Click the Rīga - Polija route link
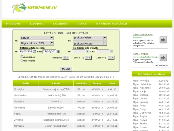The width and height of the screenshot is (174, 131). coord(139,106)
